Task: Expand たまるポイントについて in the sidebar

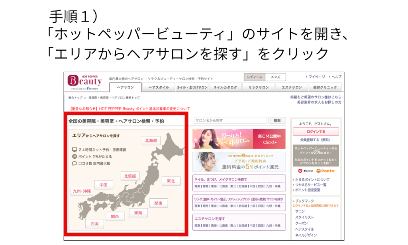Action: pos(313,180)
